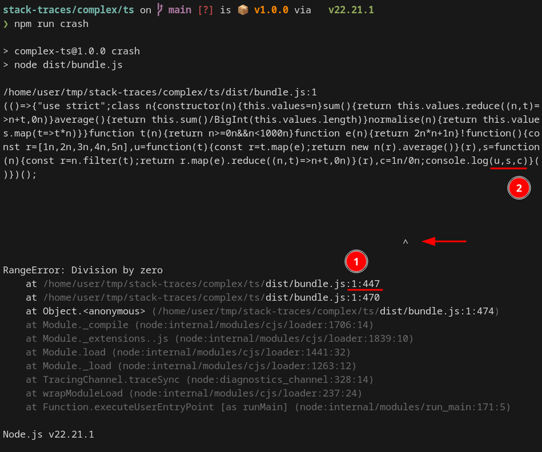Click the caret symbol above the RangeError
The image size is (542, 452).
(405, 241)
